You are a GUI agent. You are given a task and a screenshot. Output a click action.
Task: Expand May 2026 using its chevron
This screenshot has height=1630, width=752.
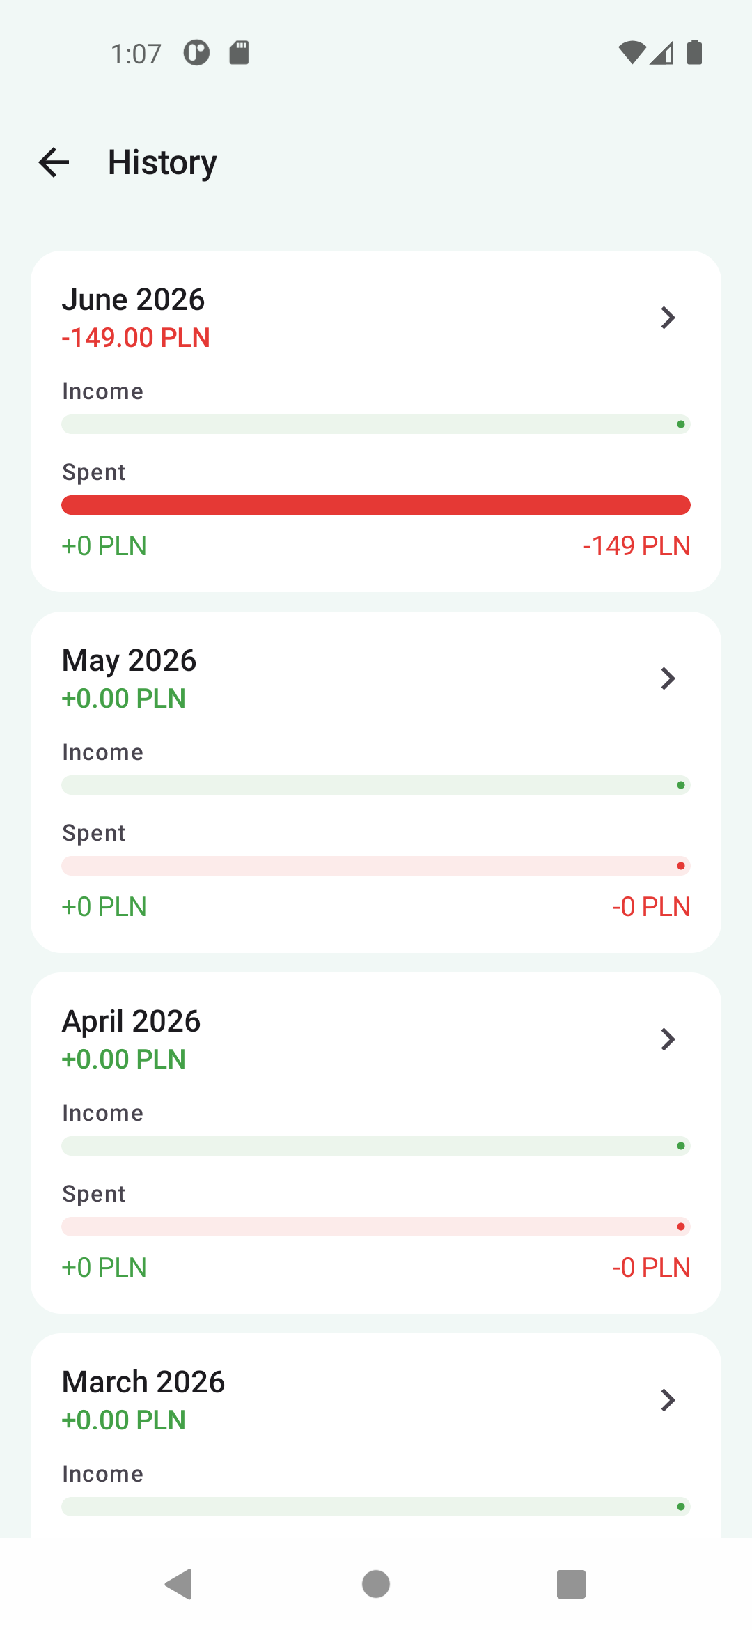pyautogui.click(x=668, y=678)
